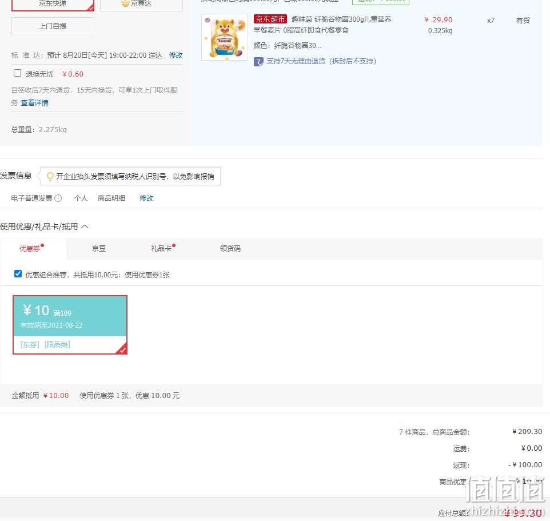
Task: Click 修改 to edit invoice information
Action: pos(146,198)
